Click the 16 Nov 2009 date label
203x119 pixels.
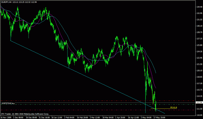(x=6, y=118)
